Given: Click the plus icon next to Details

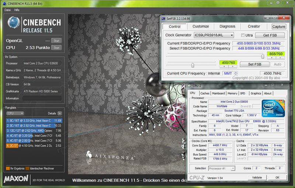Looking at the screenshot, I should [x=60, y=113].
